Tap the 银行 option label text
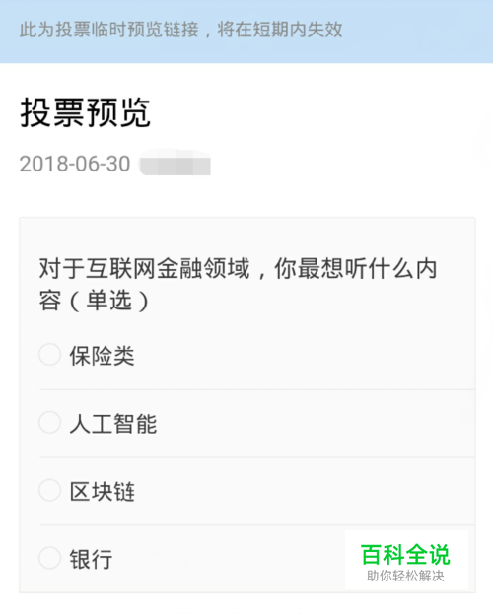This screenshot has height=614, width=493. pyautogui.click(x=91, y=559)
